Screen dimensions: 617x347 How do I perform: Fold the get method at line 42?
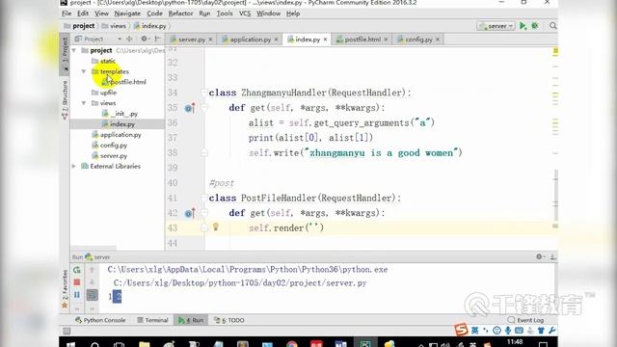click(x=203, y=213)
